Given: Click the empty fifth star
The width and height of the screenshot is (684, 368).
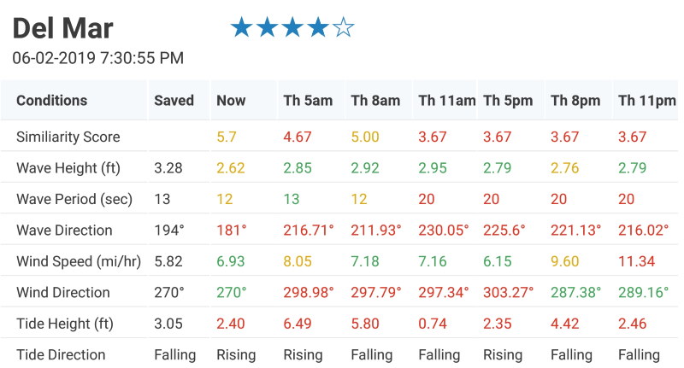Looking at the screenshot, I should click(x=344, y=27).
